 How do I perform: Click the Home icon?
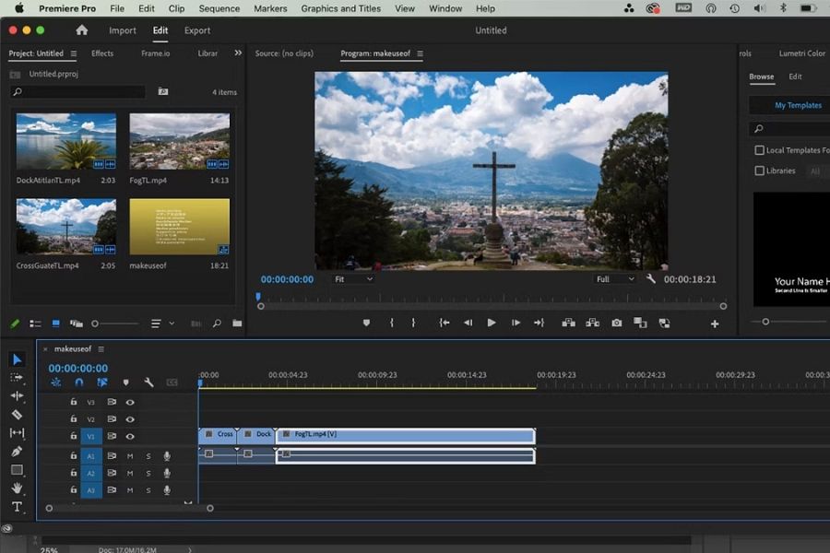click(81, 30)
